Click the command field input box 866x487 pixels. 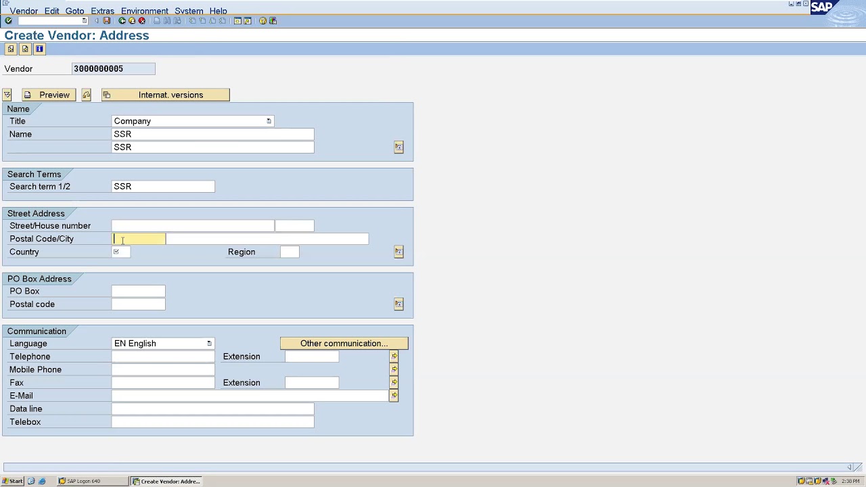click(49, 21)
